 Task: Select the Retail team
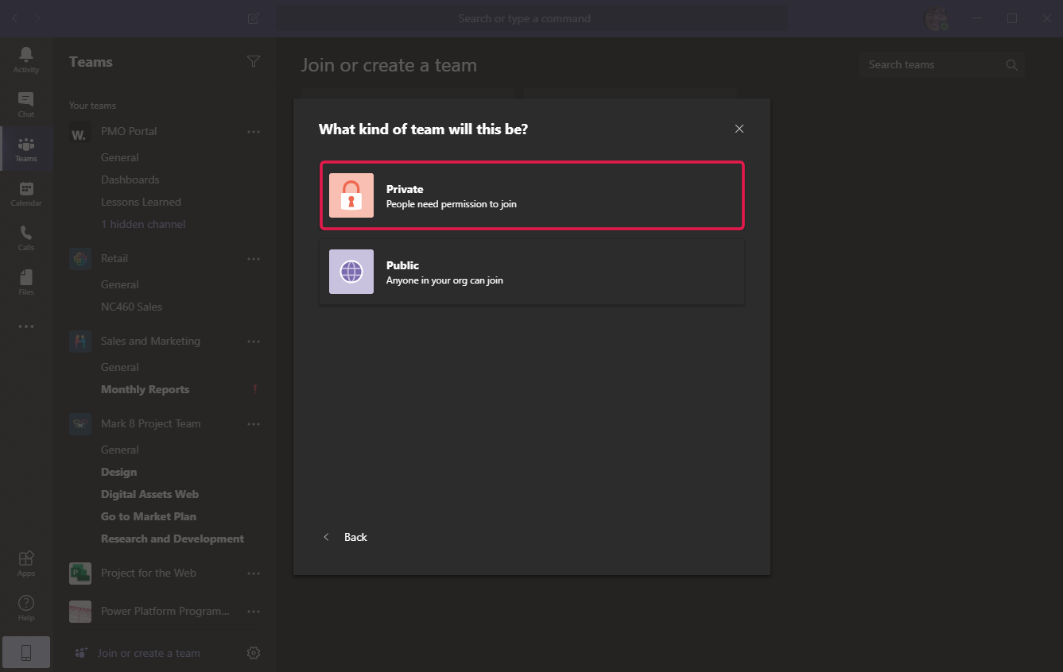tap(114, 258)
